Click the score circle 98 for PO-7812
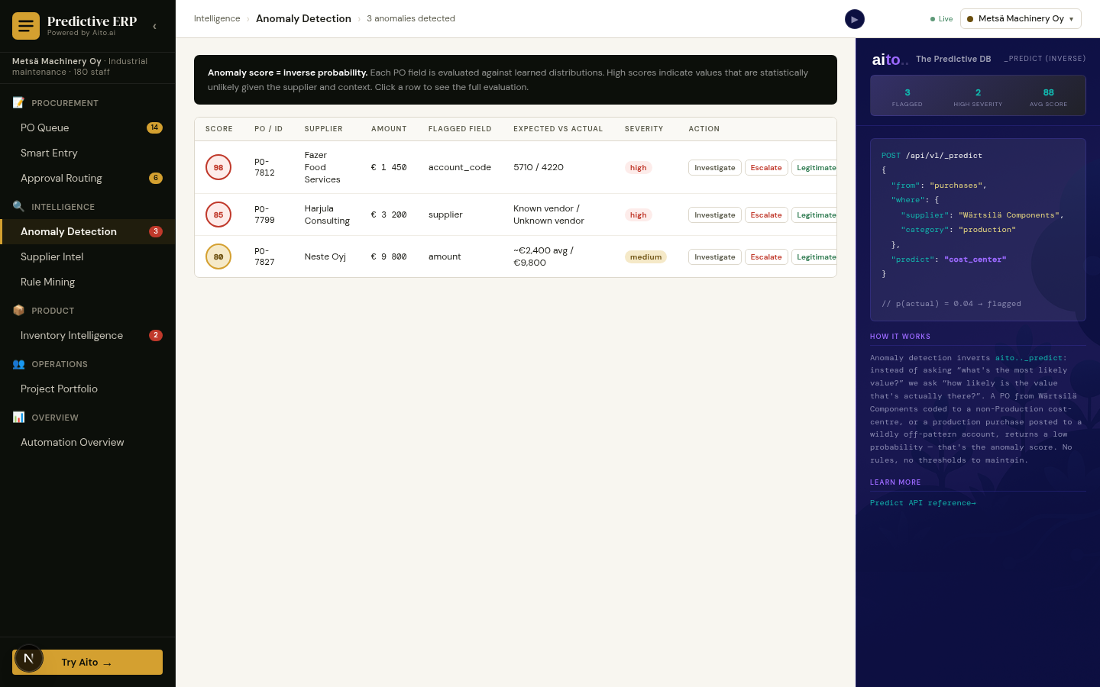This screenshot has width=1100, height=687. [x=218, y=167]
